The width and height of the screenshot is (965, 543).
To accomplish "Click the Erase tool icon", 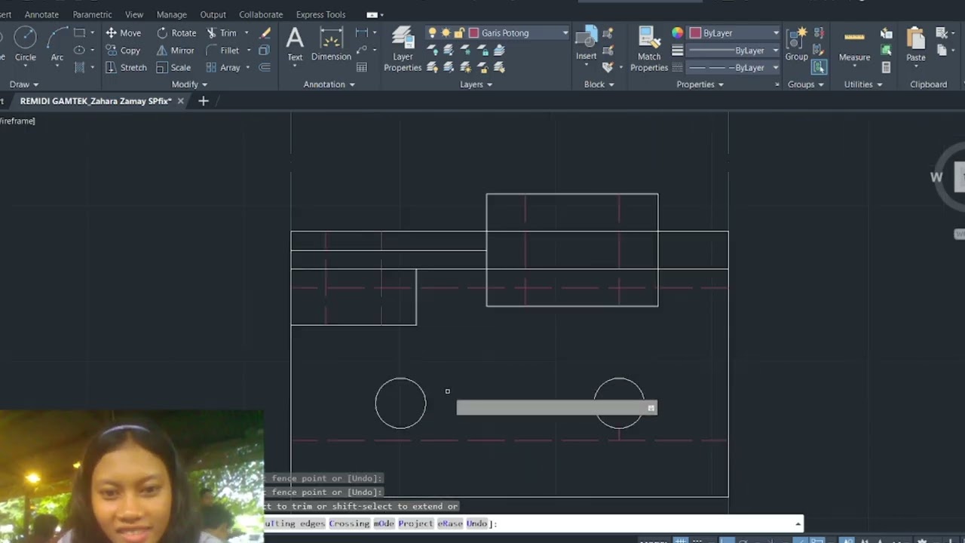I will (265, 33).
